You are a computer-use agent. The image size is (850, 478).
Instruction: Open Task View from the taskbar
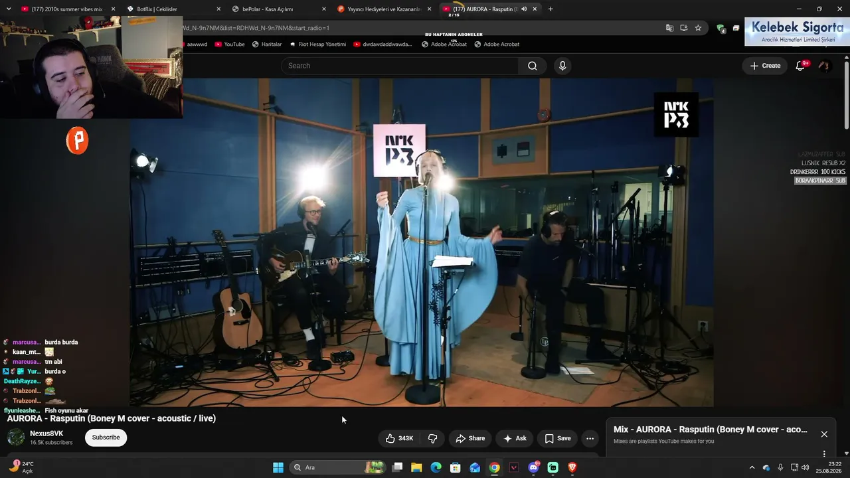397,467
